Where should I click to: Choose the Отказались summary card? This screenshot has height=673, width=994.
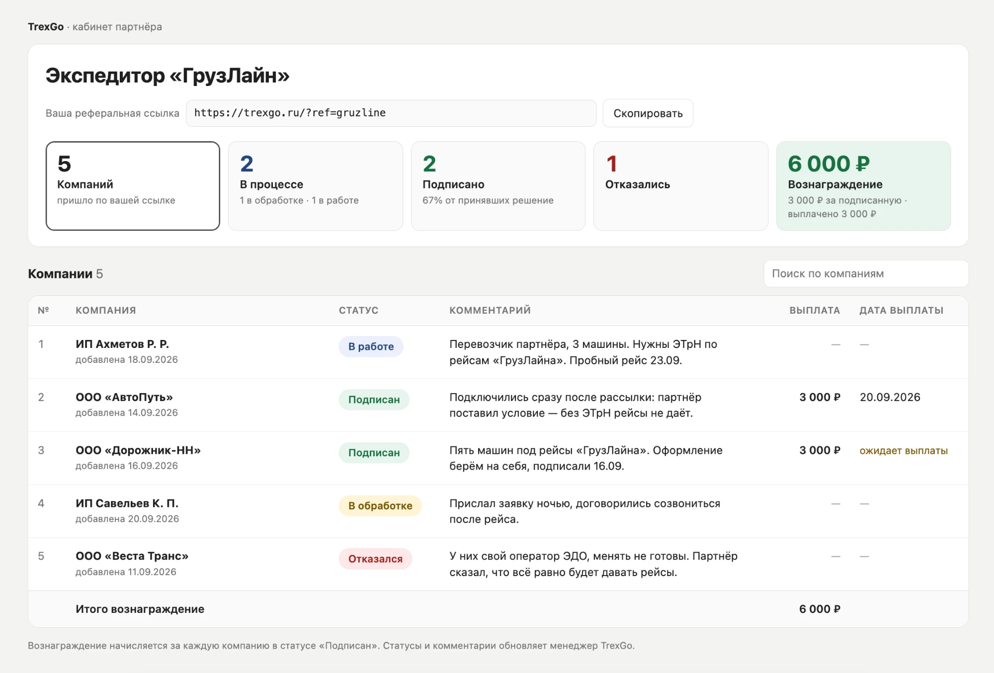tap(680, 186)
